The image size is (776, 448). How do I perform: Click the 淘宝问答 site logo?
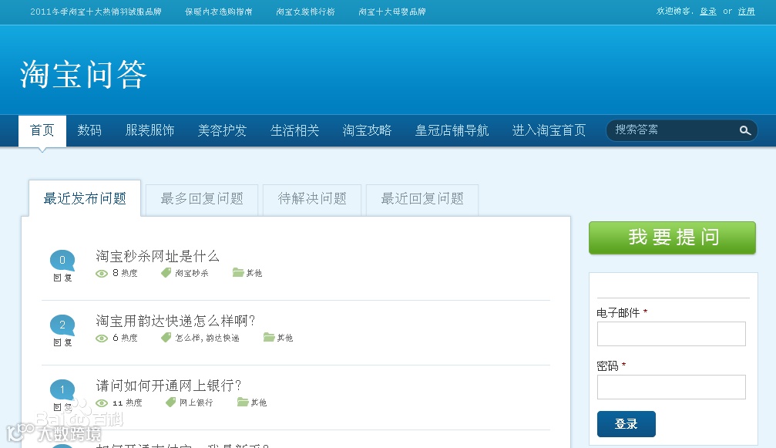[83, 74]
